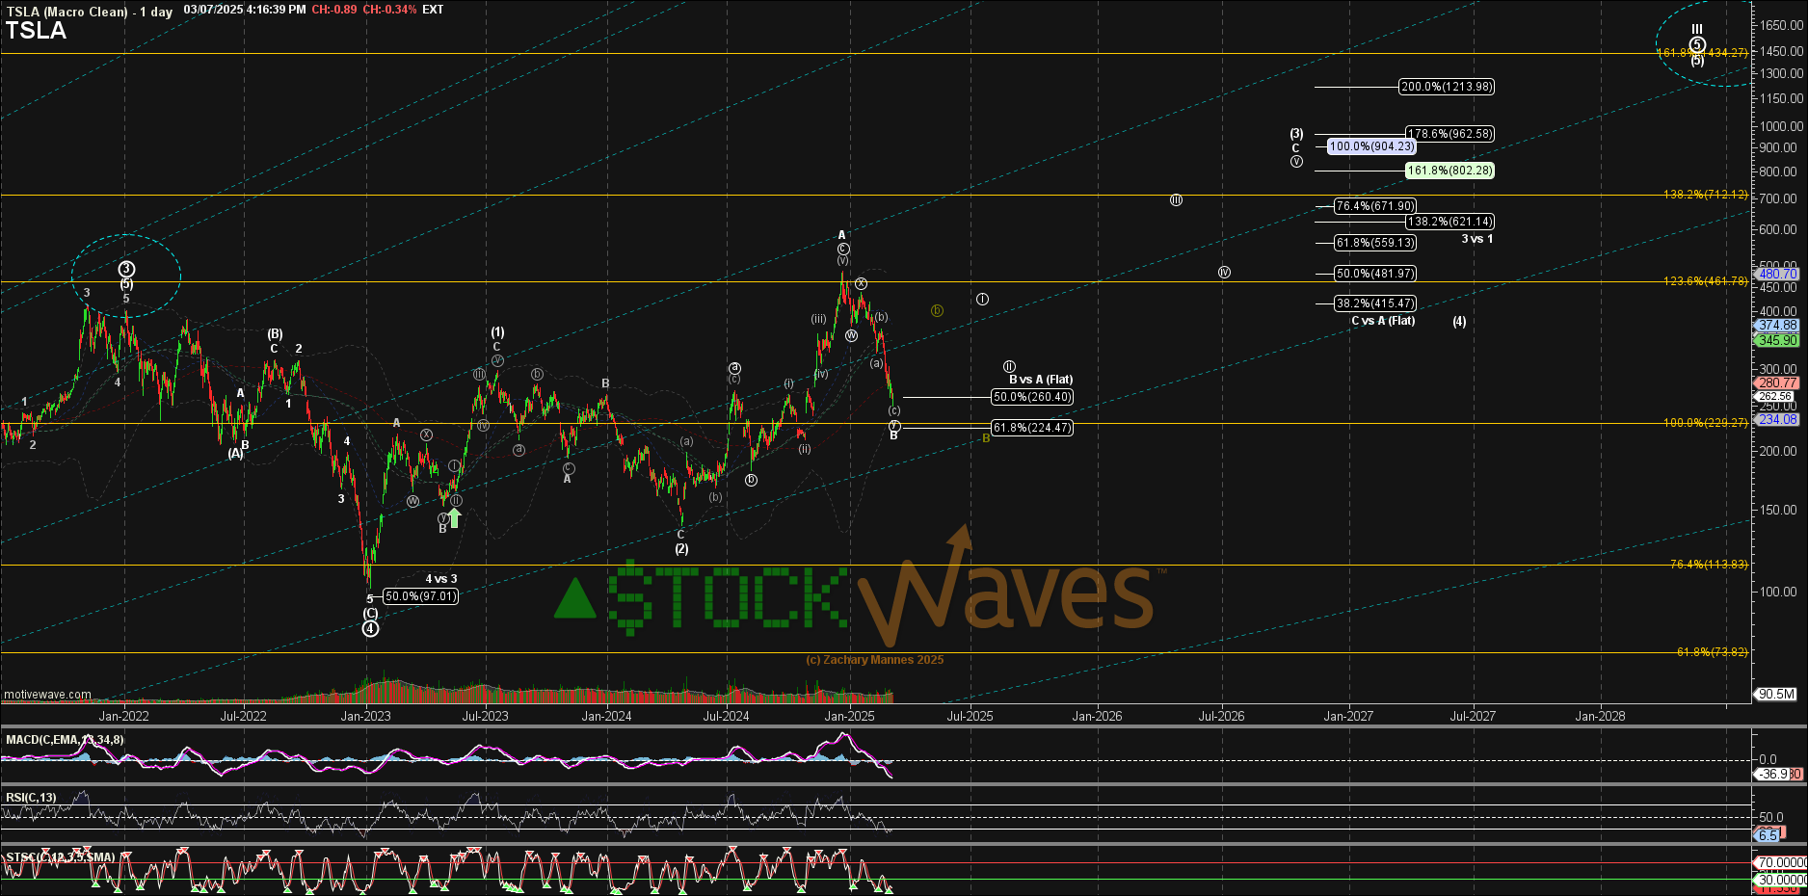Click the STSC stochastic study label
Screen dimensions: 1808x896
(x=60, y=857)
